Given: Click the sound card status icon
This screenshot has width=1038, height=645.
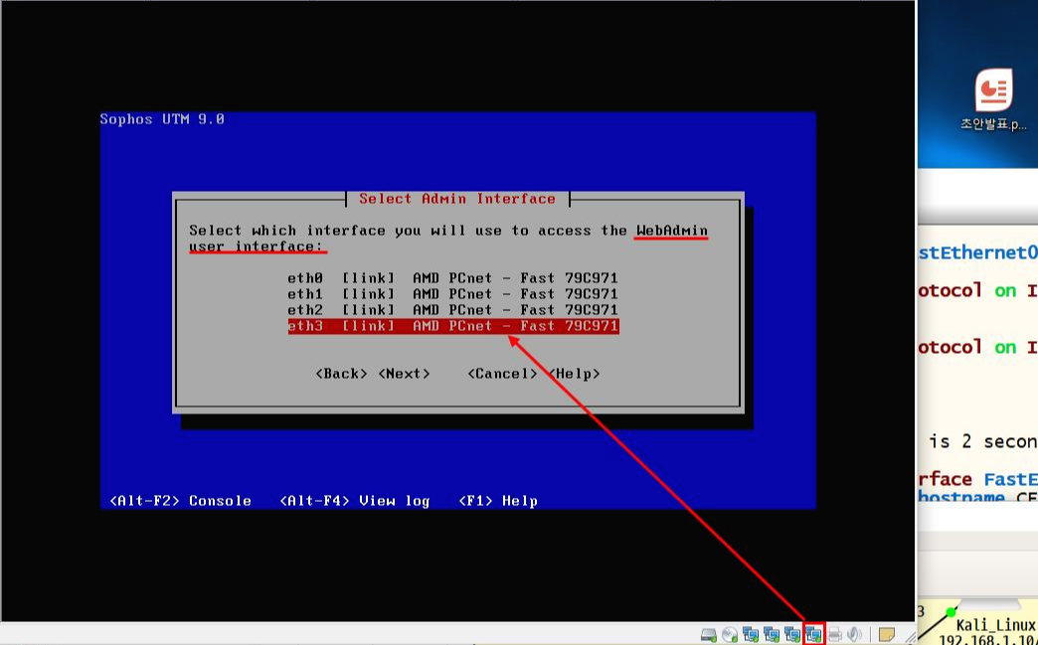Looking at the screenshot, I should coord(854,634).
